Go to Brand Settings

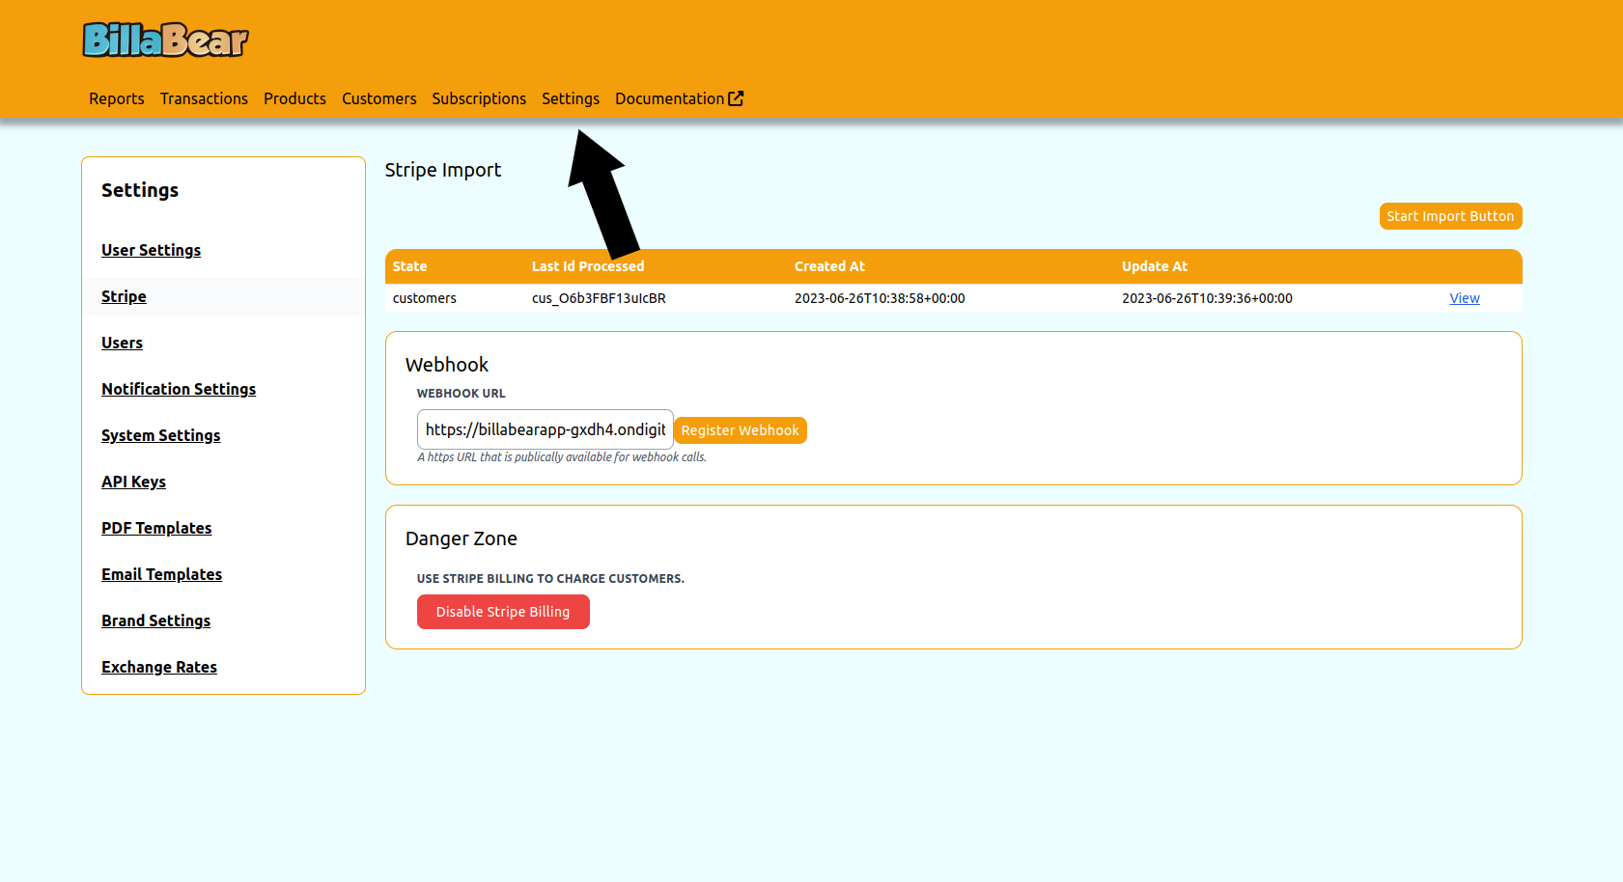[155, 620]
